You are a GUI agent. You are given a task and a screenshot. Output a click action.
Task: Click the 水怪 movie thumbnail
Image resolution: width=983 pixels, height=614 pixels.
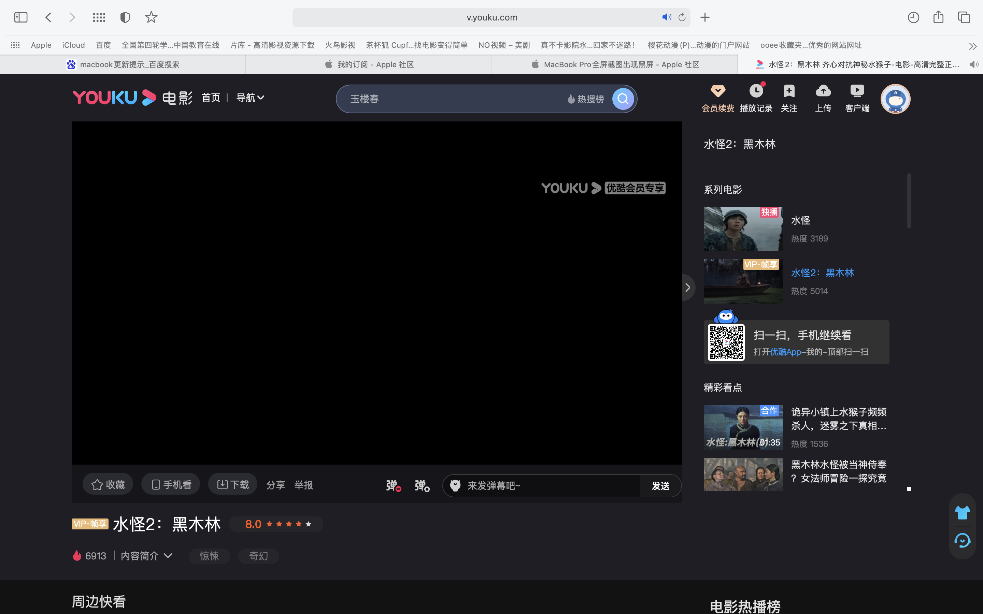click(742, 229)
